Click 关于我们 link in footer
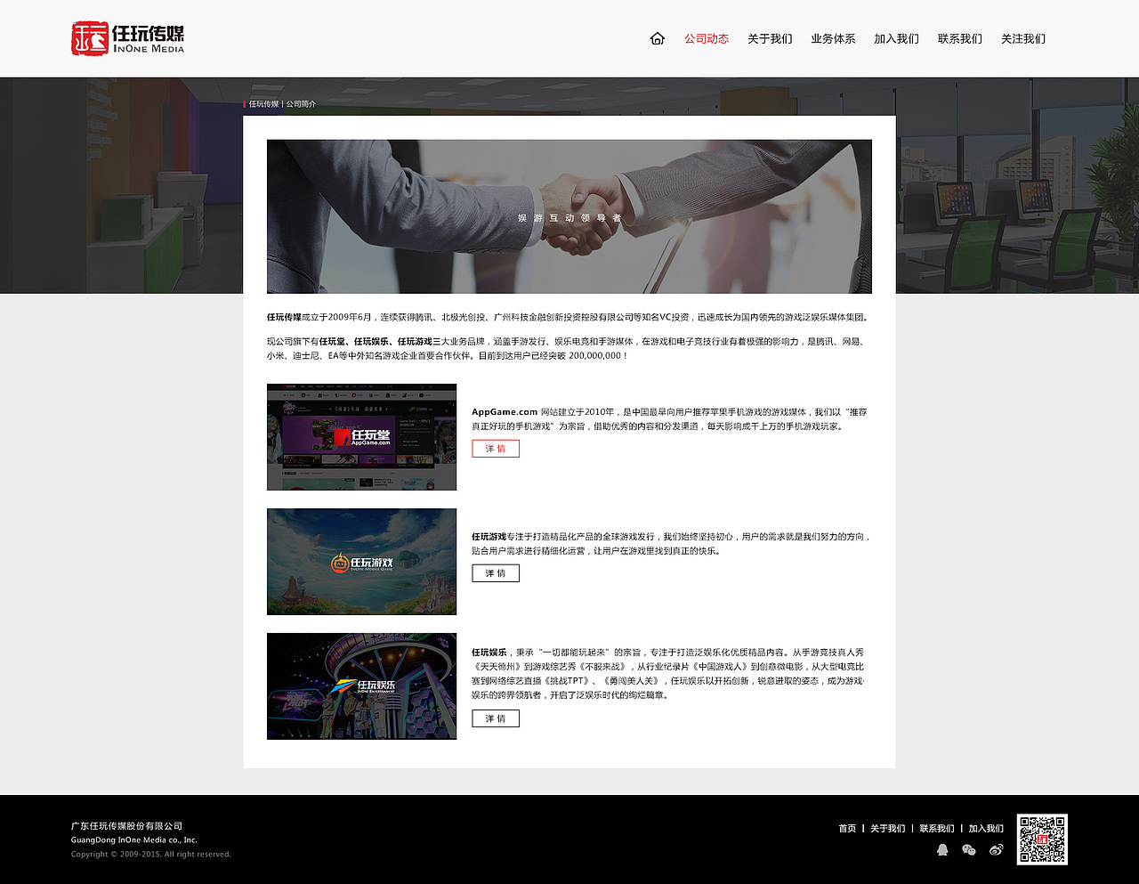This screenshot has height=884, width=1139. click(887, 829)
